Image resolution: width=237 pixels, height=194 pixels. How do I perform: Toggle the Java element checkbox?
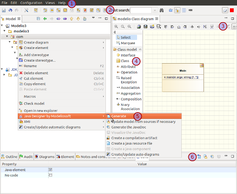click(x=51, y=170)
